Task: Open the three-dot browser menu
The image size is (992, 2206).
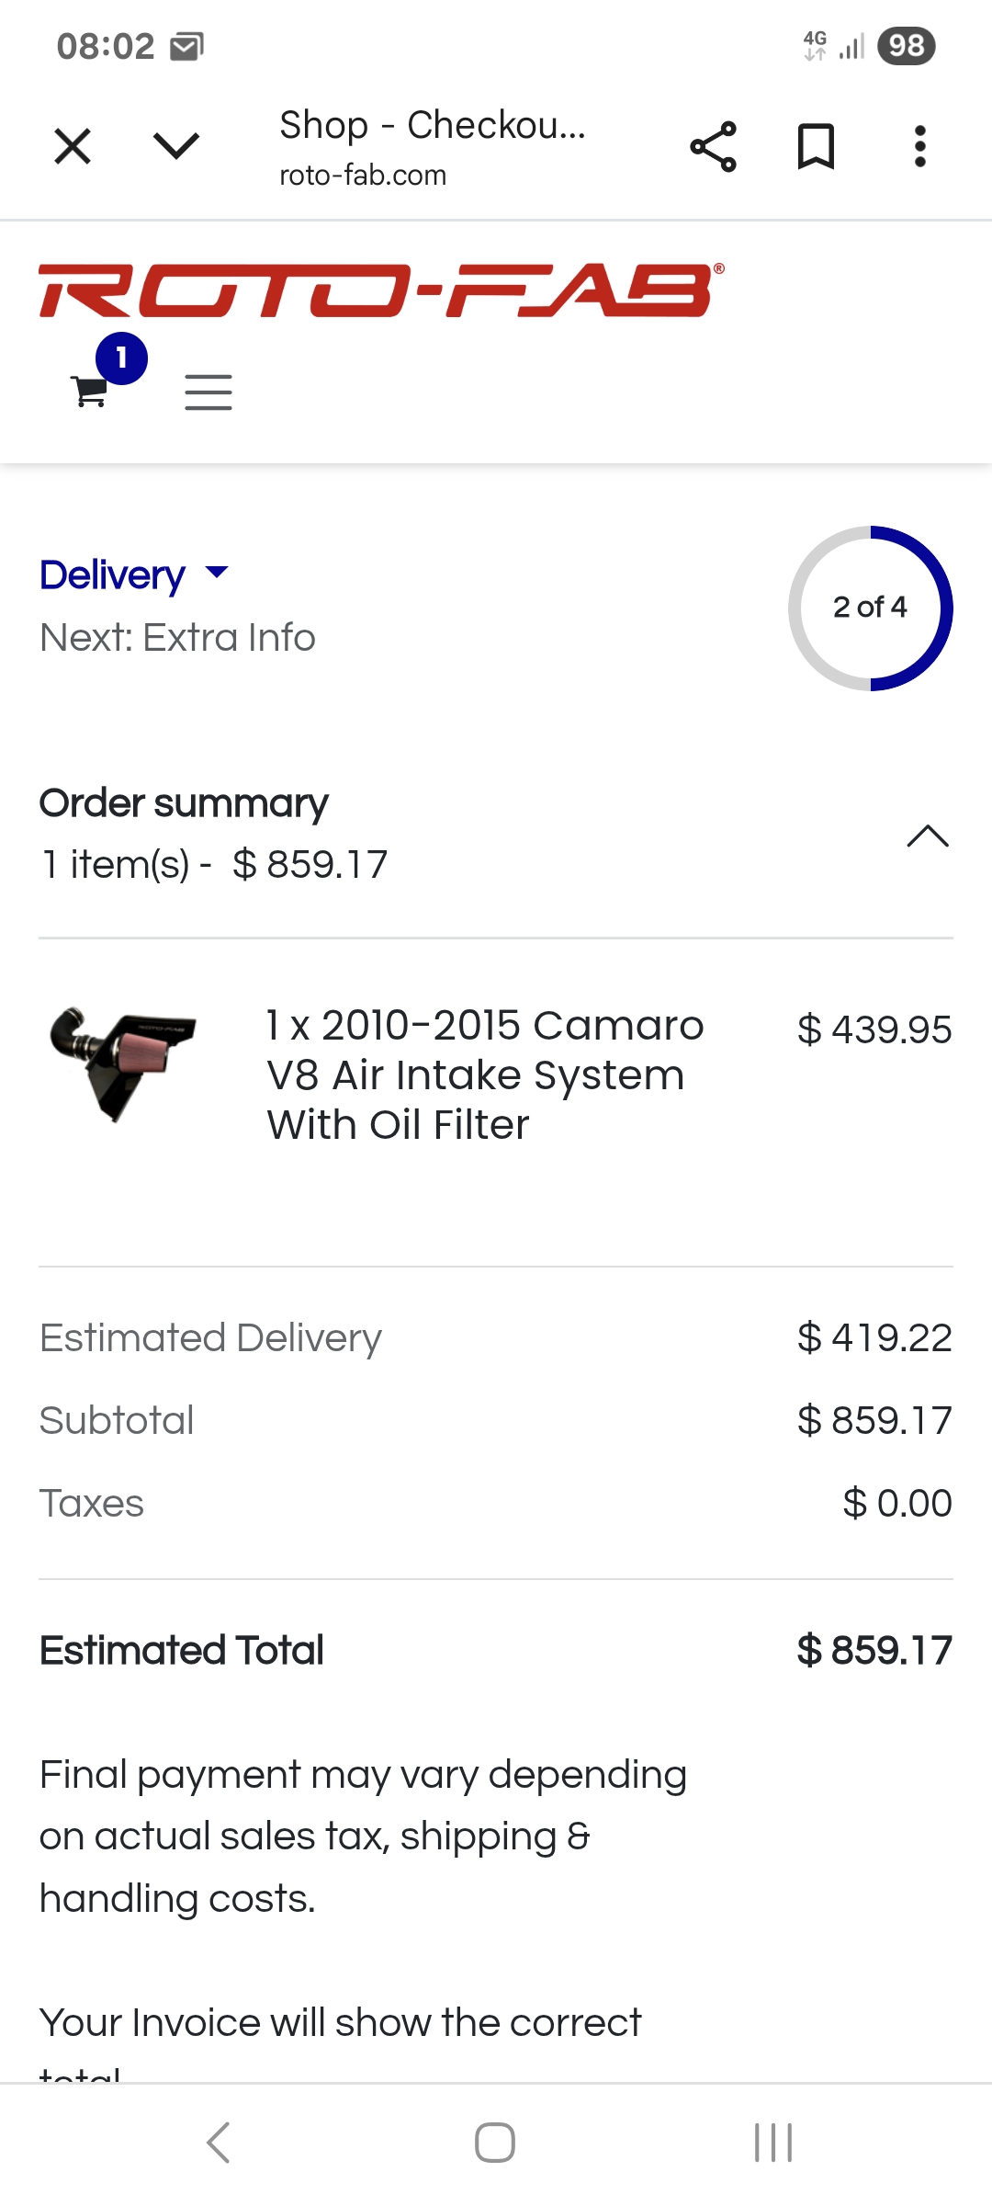Action: (x=919, y=146)
